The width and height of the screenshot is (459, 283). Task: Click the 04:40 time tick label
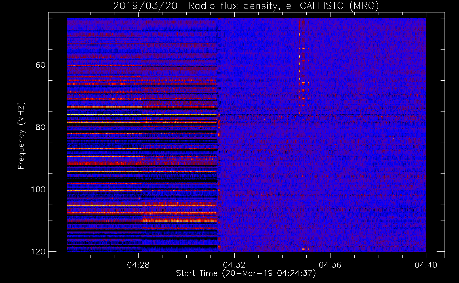(426, 265)
